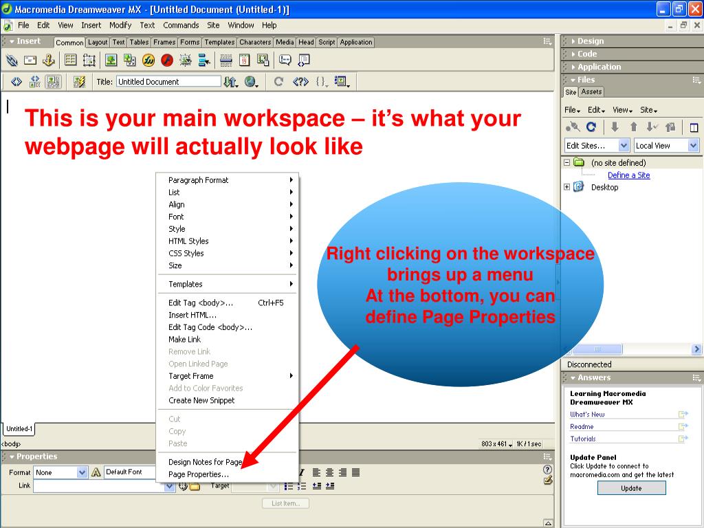Image resolution: width=704 pixels, height=528 pixels.
Task: Collapse the (no site defined) tree node
Action: pyautogui.click(x=567, y=162)
